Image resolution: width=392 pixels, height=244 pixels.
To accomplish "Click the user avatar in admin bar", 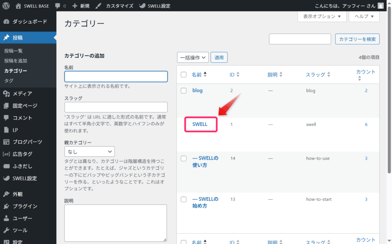I will tap(381, 6).
